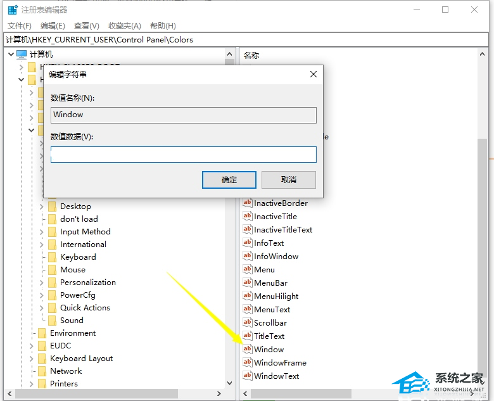This screenshot has width=494, height=401.
Task: Open the 帮助(H) menu
Action: 163,26
